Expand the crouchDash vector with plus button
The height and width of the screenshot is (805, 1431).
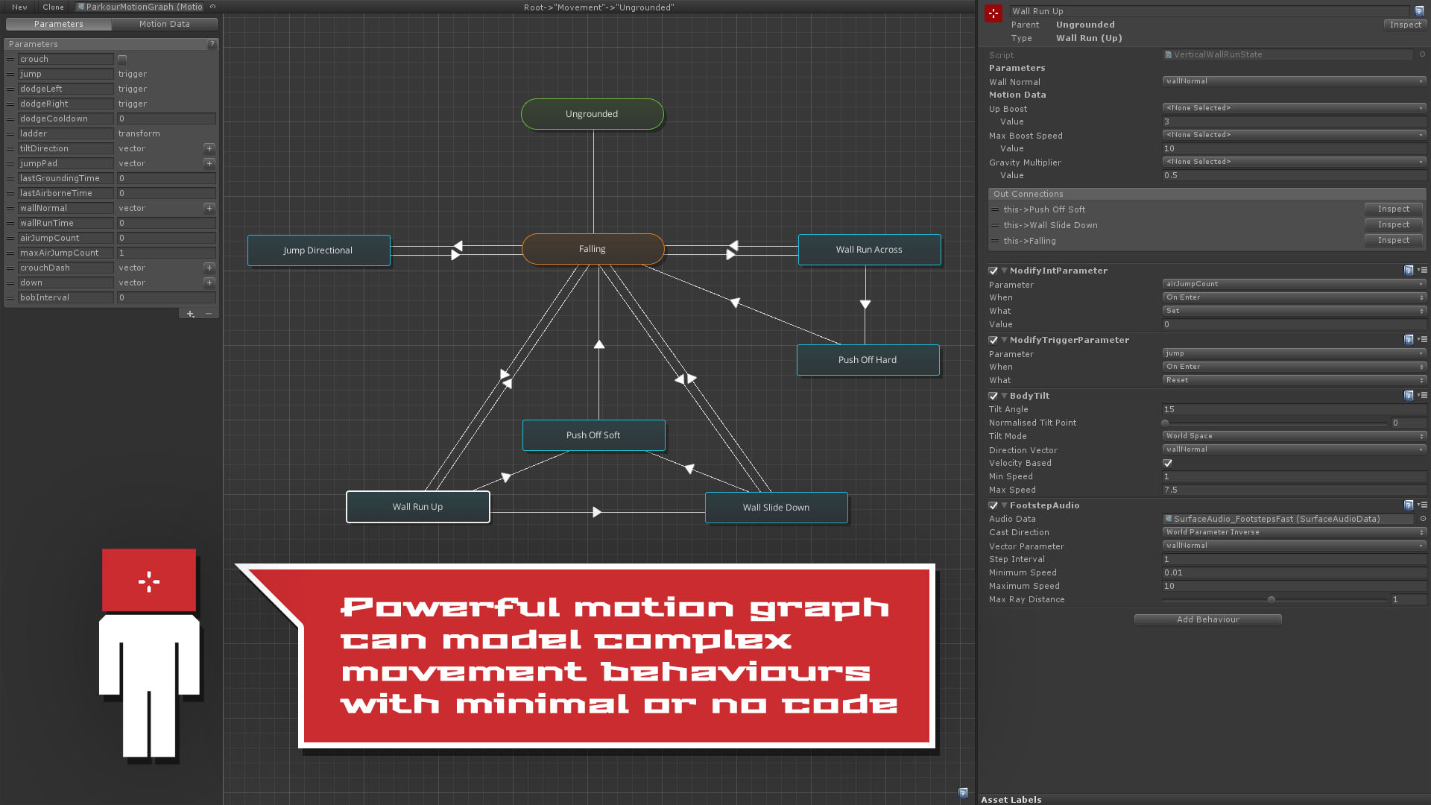209,268
